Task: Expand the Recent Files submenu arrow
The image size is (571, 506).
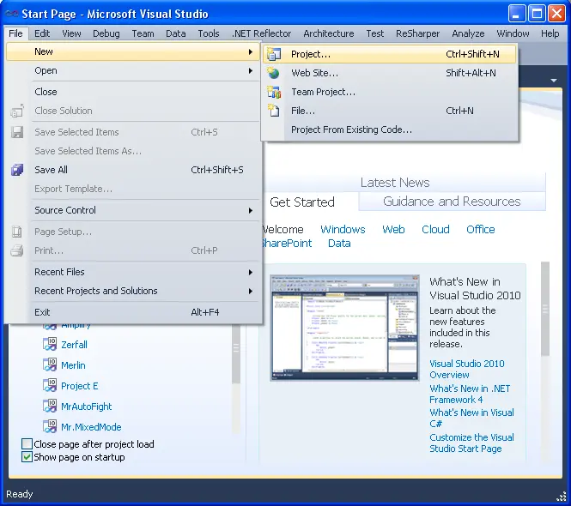Action: tap(251, 272)
